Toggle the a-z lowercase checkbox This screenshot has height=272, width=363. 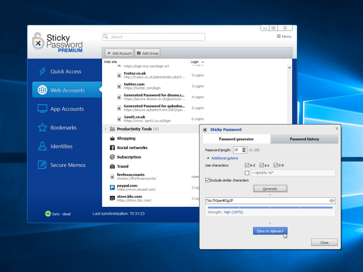pyautogui.click(x=262, y=165)
